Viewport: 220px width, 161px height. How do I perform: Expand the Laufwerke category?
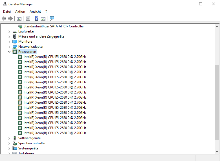click(x=9, y=32)
